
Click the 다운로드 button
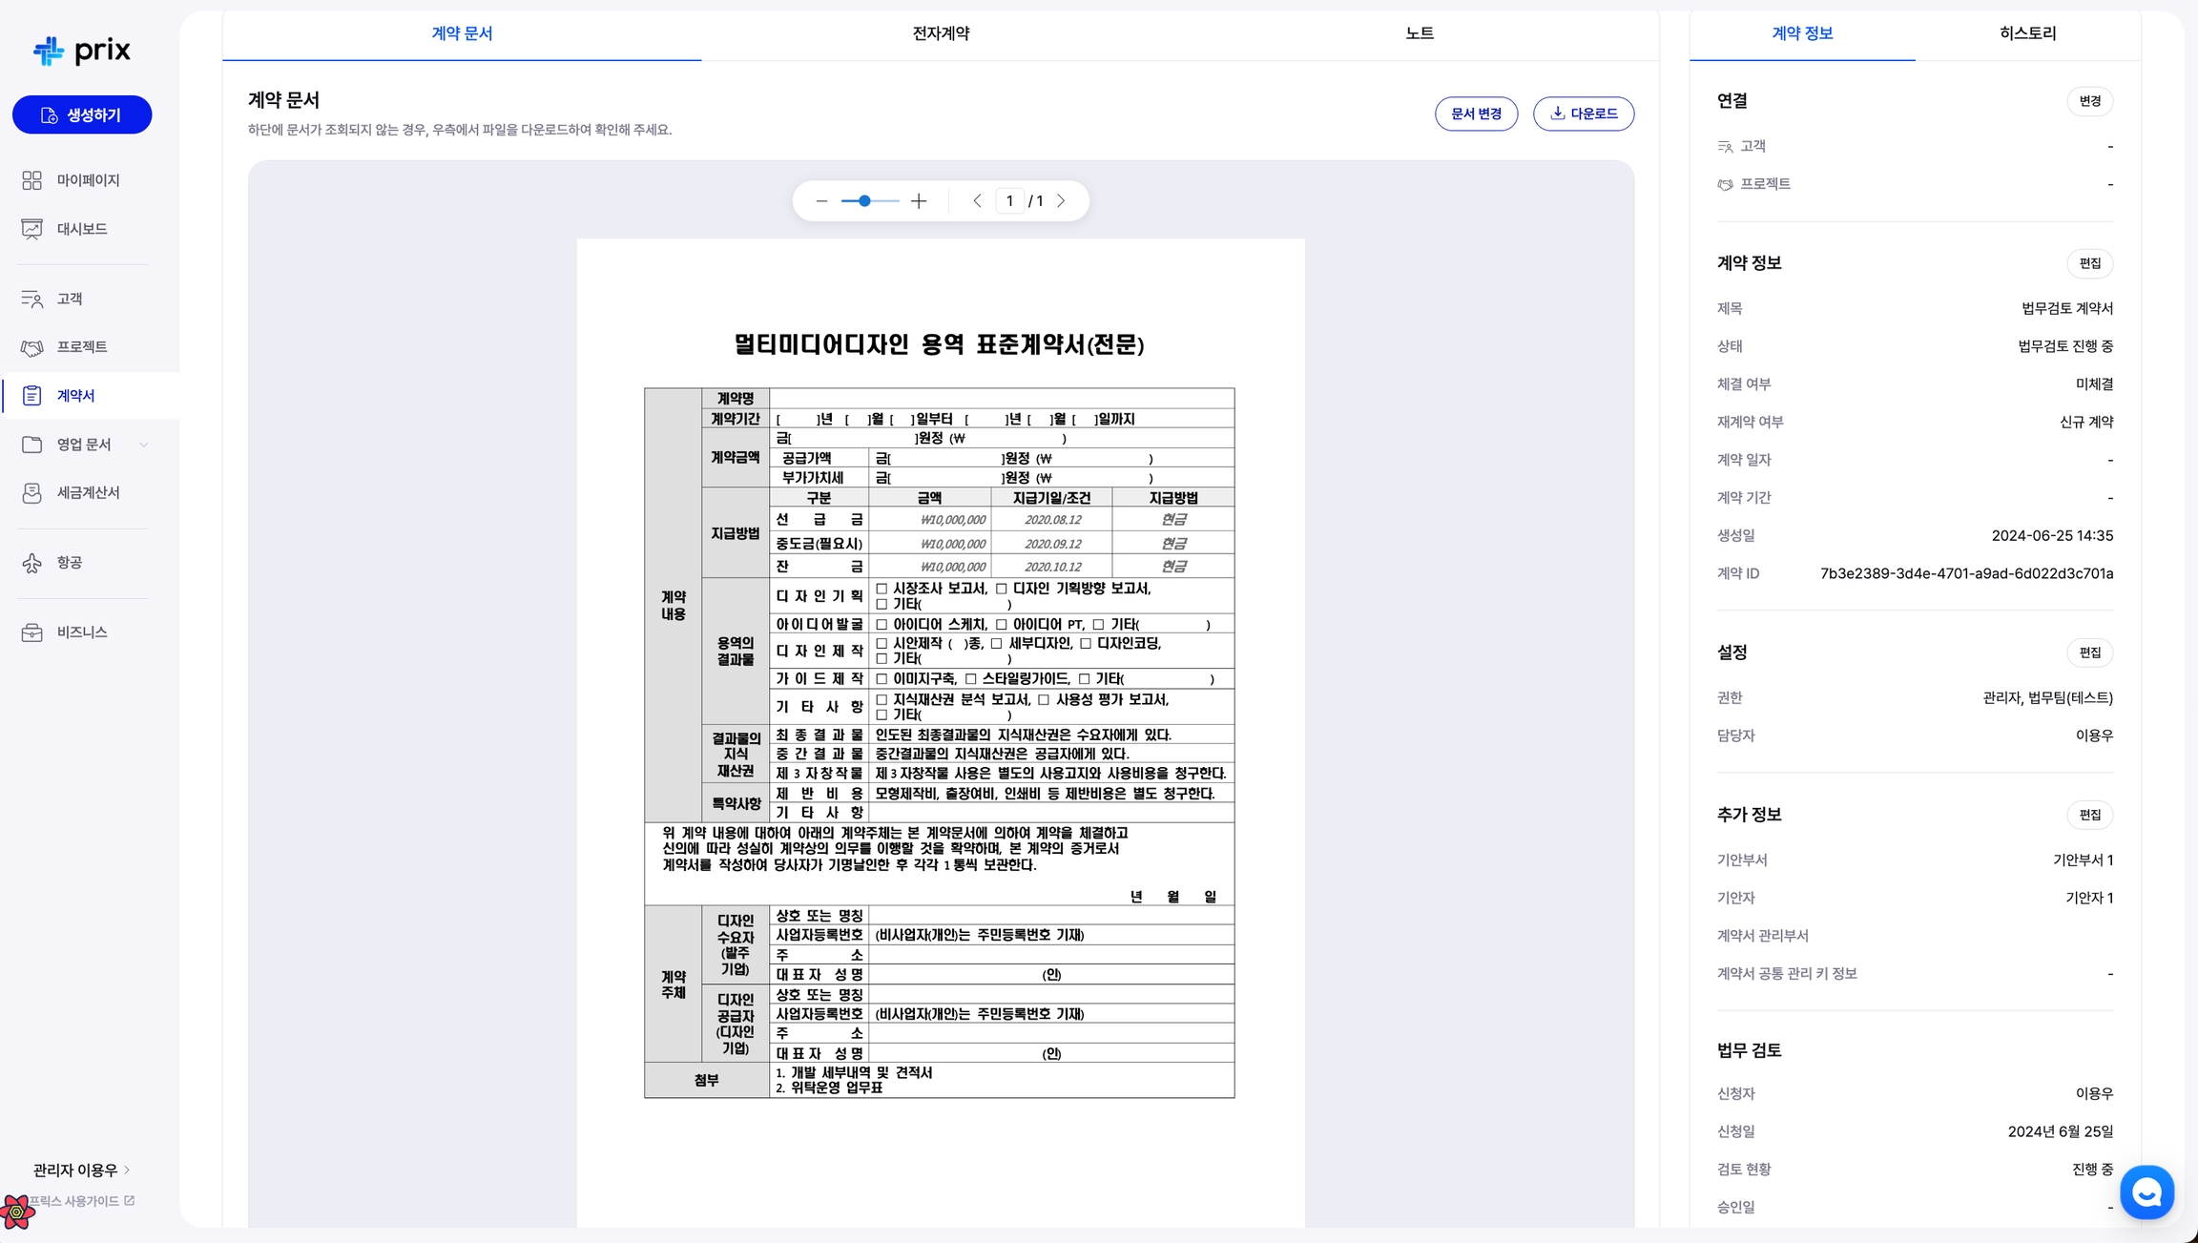(x=1583, y=114)
